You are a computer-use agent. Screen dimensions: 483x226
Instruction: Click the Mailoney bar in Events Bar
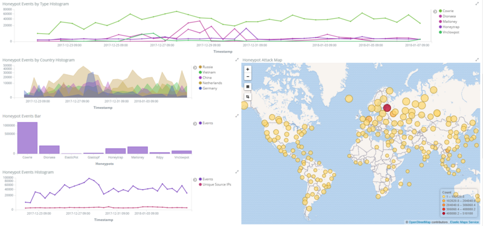138,150
